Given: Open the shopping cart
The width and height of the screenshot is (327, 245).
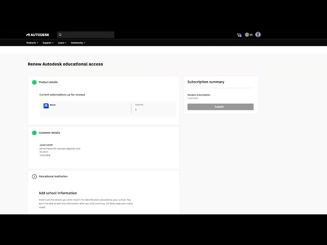Looking at the screenshot, I should 239,35.
